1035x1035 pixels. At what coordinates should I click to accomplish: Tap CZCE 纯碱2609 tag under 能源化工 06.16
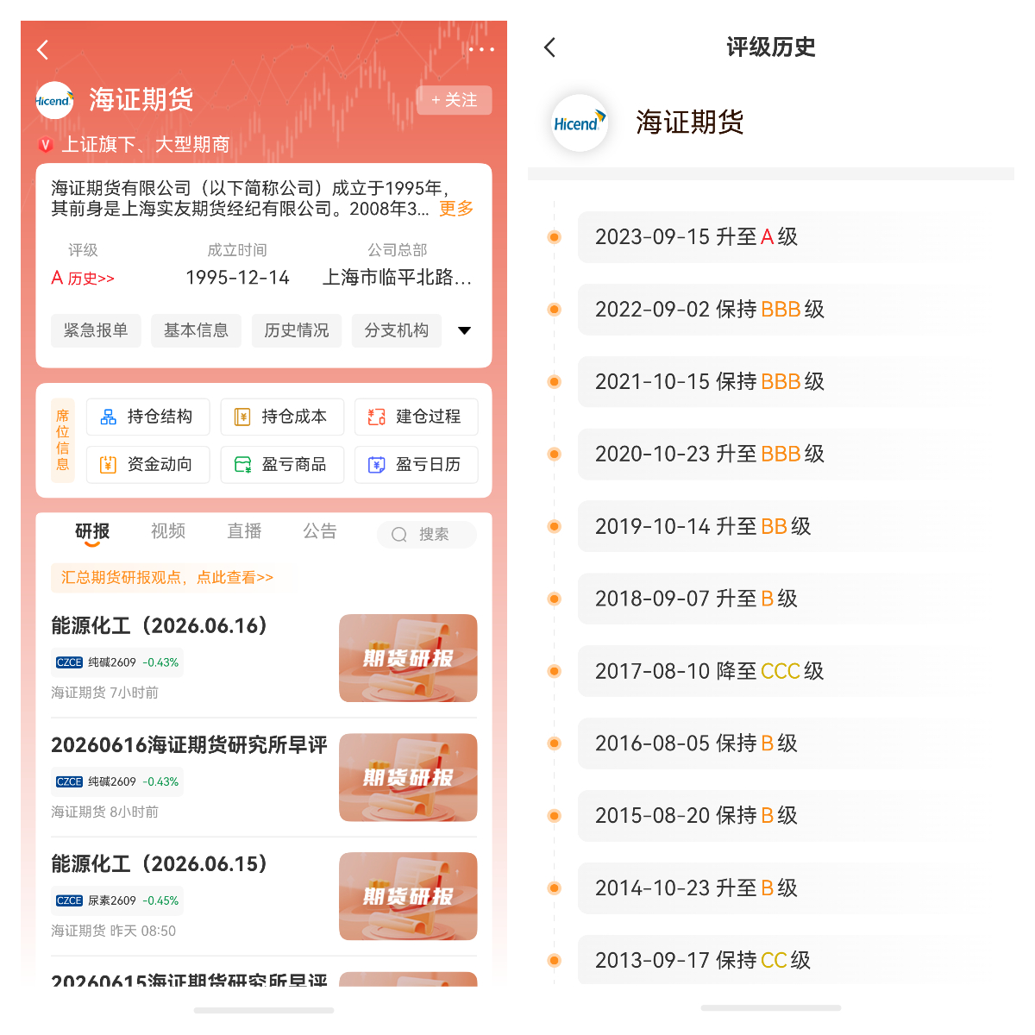[x=117, y=662]
